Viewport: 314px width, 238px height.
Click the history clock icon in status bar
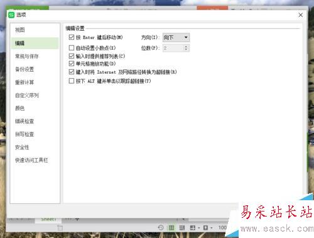(161, 227)
